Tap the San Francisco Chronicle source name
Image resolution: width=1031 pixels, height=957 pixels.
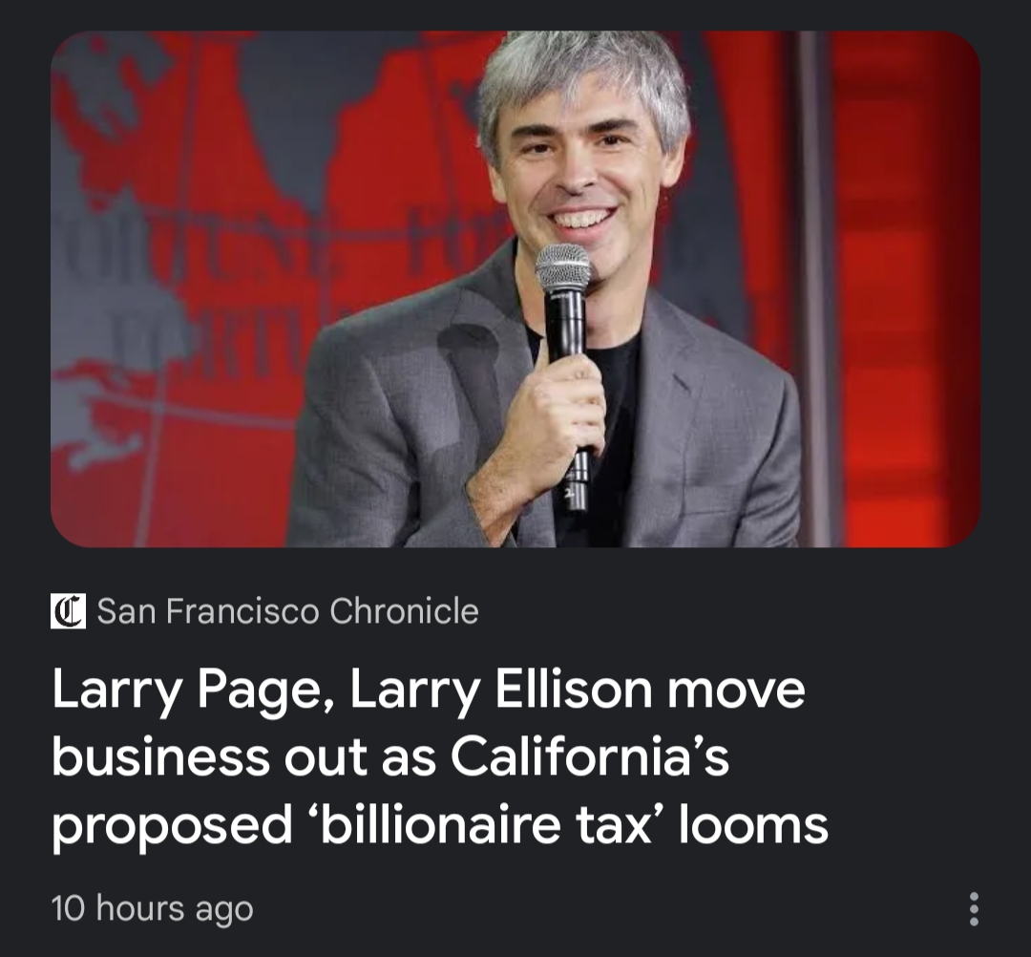(288, 611)
